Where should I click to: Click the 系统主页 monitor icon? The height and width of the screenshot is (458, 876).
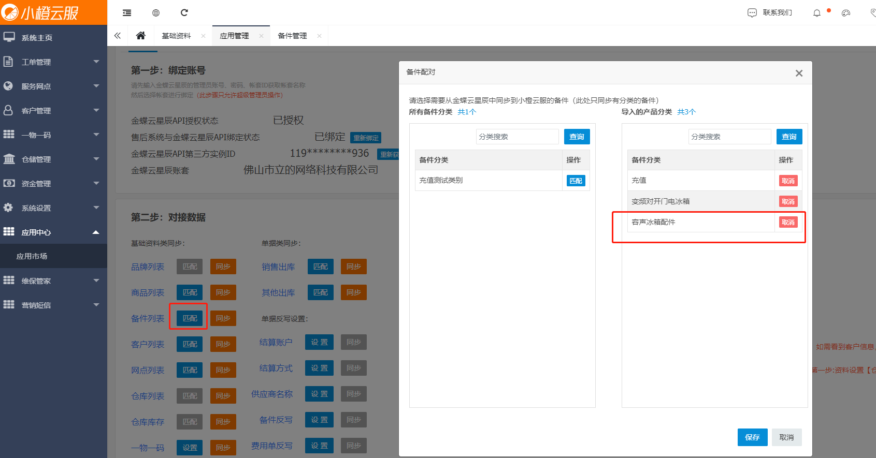pos(9,37)
